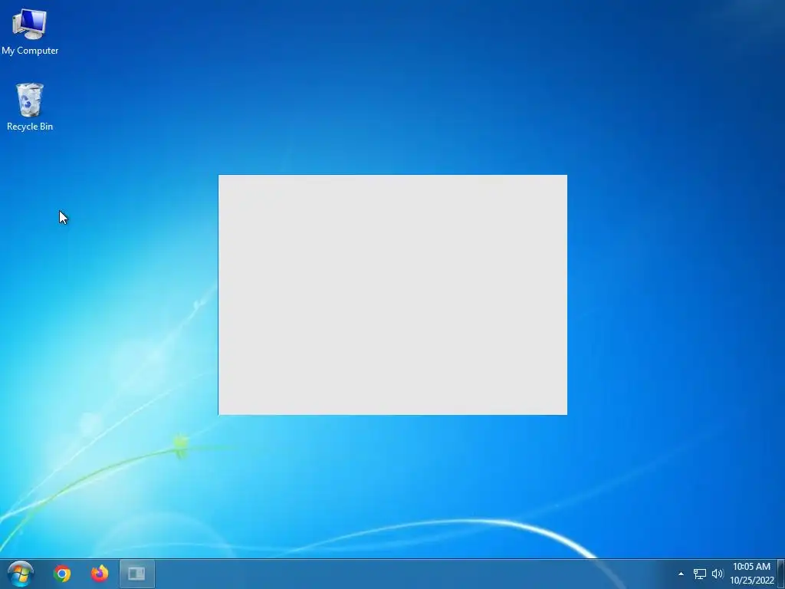Launch Google Chrome from the taskbar

[62, 574]
